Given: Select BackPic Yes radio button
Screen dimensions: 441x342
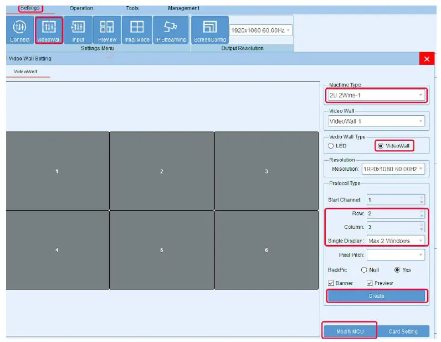Looking at the screenshot, I should (397, 270).
